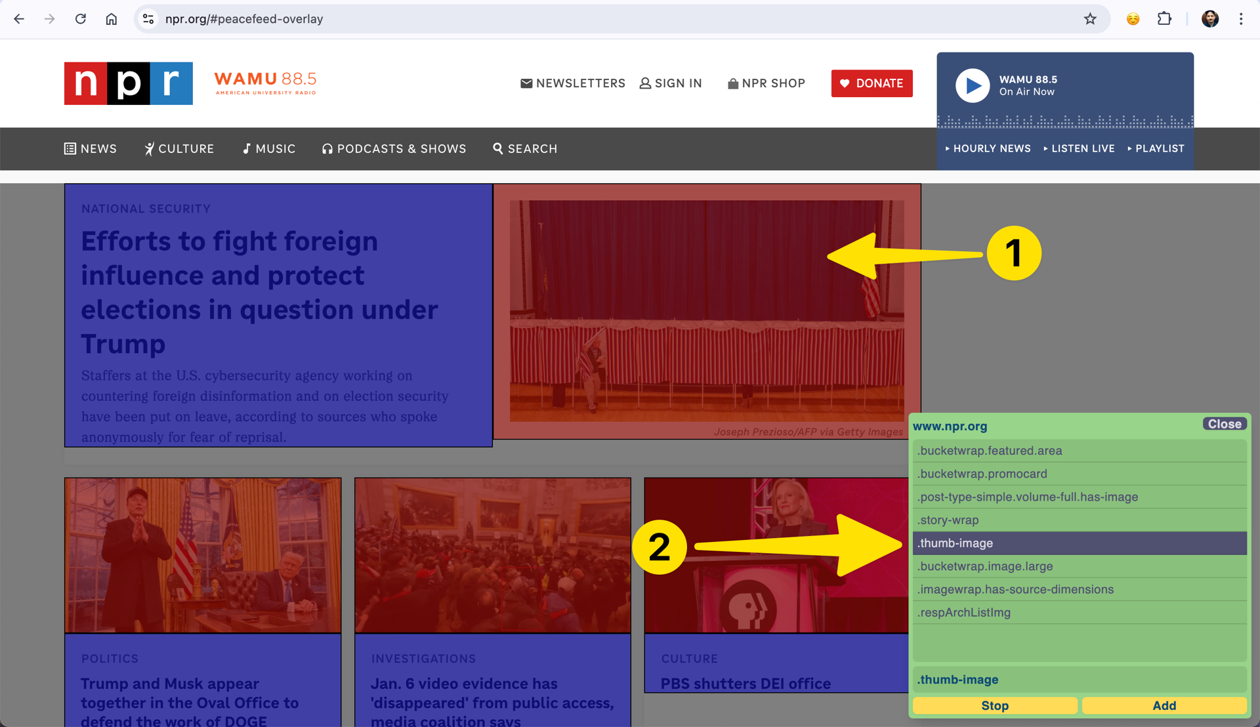The width and height of the screenshot is (1260, 727).
Task: Open the Jan. 6 video evidence headline
Action: pos(492,702)
